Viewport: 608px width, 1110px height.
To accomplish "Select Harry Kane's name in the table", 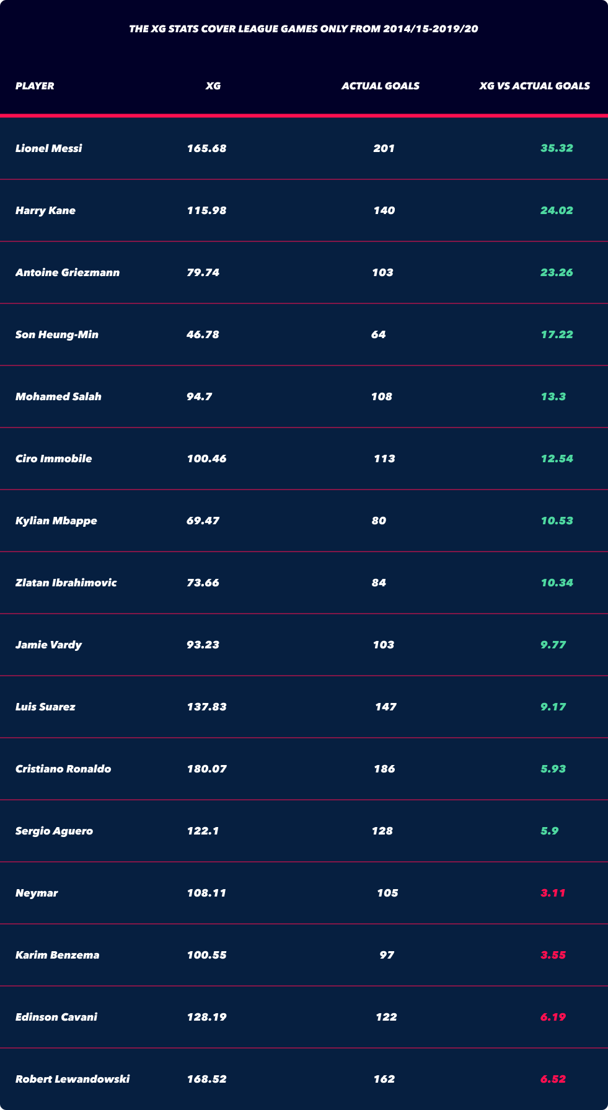I will (45, 210).
